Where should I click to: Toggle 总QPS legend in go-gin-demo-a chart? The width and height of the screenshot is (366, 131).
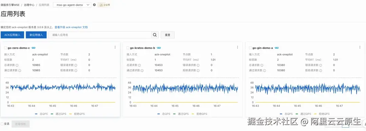(x=286, y=114)
